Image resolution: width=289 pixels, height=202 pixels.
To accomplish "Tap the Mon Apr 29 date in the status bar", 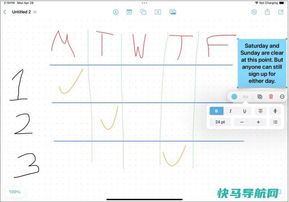I will click(25, 3).
